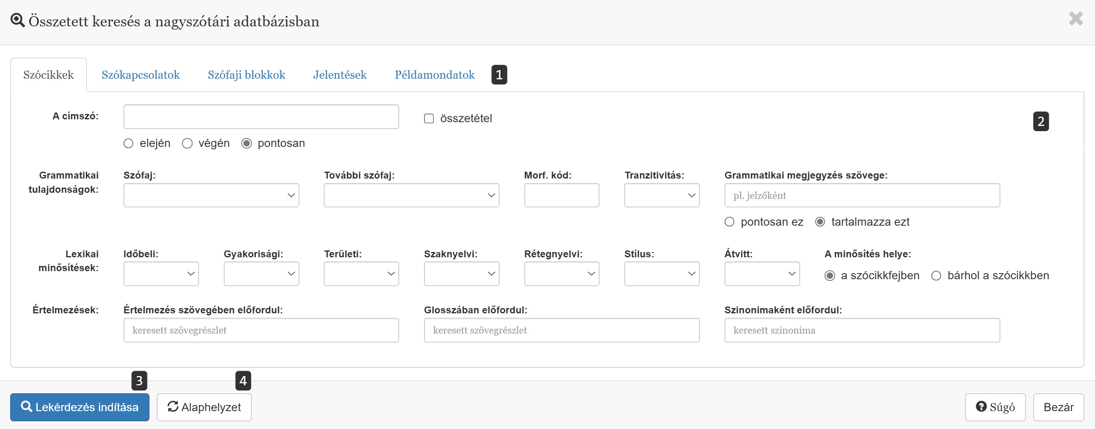Switch to the Szókapcsolatok tab
The width and height of the screenshot is (1095, 429).
click(x=140, y=75)
